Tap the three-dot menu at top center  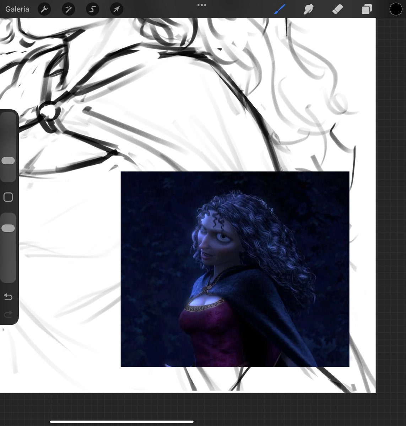coord(202,5)
